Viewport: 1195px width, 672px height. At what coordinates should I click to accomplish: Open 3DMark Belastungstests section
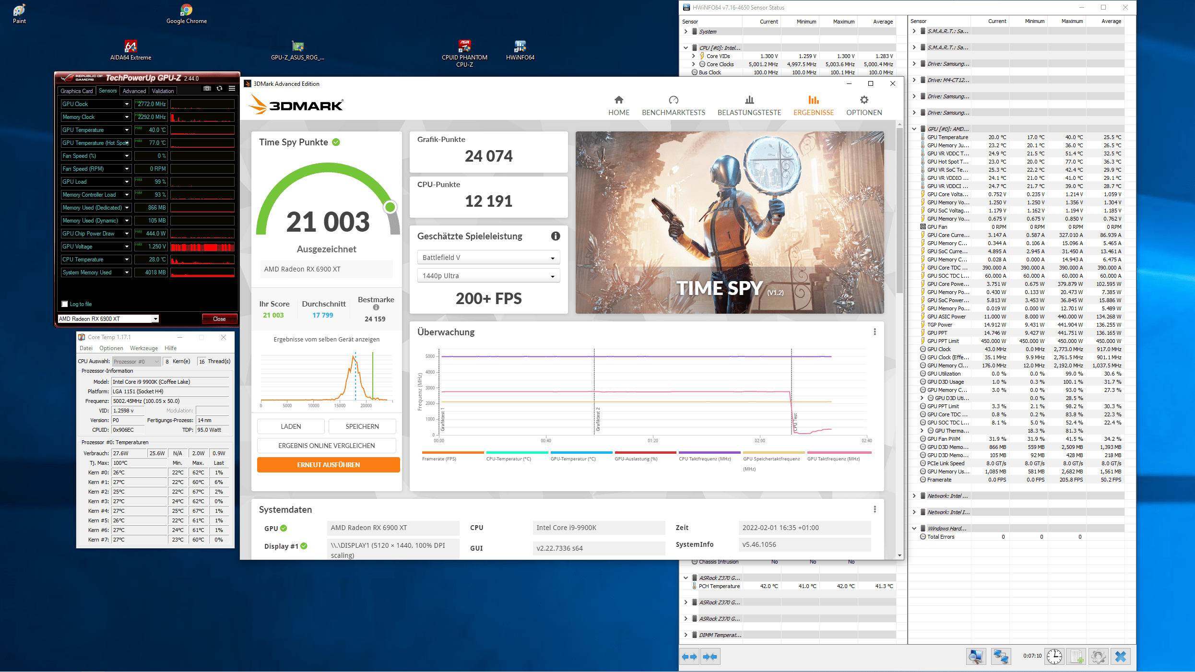coord(749,106)
